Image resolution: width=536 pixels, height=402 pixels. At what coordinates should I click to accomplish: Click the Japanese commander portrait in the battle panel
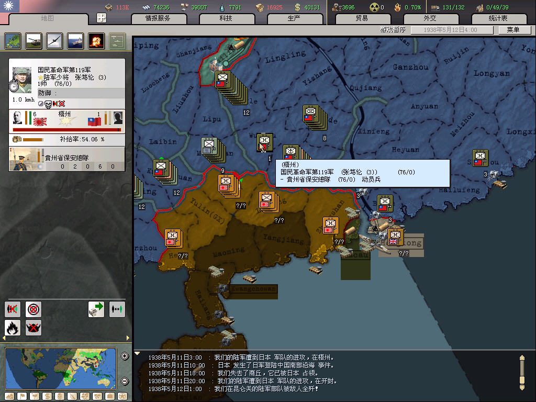(x=17, y=118)
